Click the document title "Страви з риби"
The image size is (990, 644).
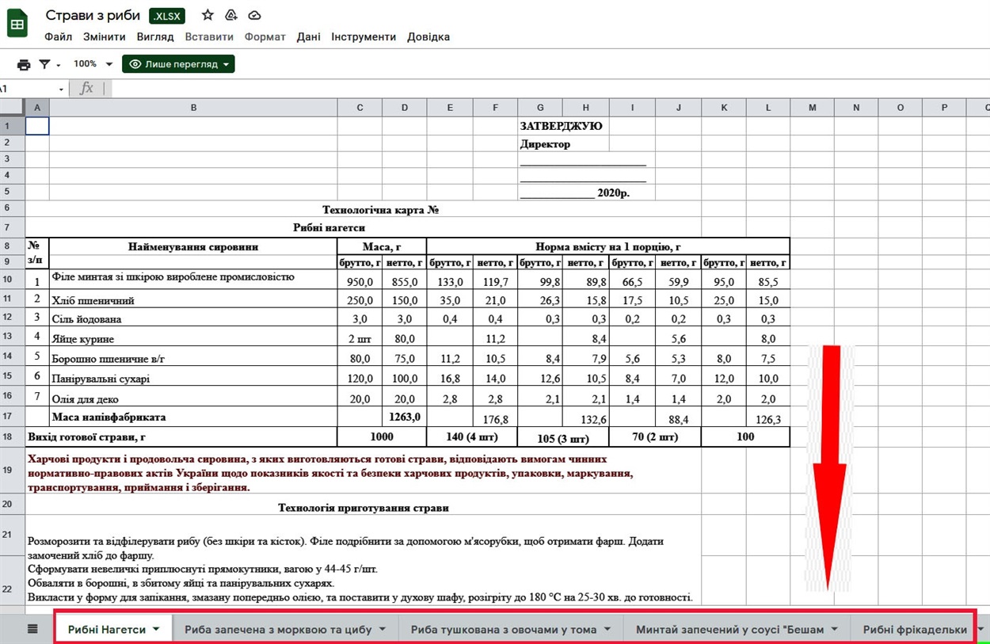coord(93,16)
